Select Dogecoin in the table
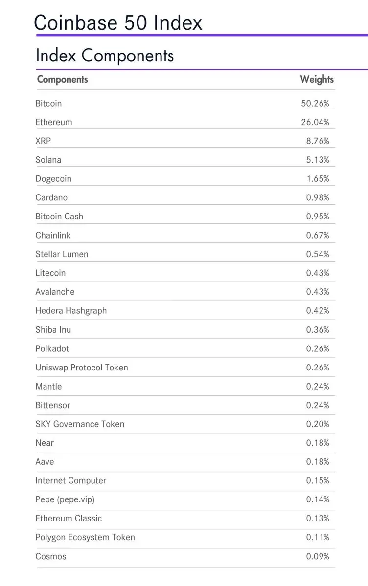Viewport: 368px width, 586px height. (53, 179)
